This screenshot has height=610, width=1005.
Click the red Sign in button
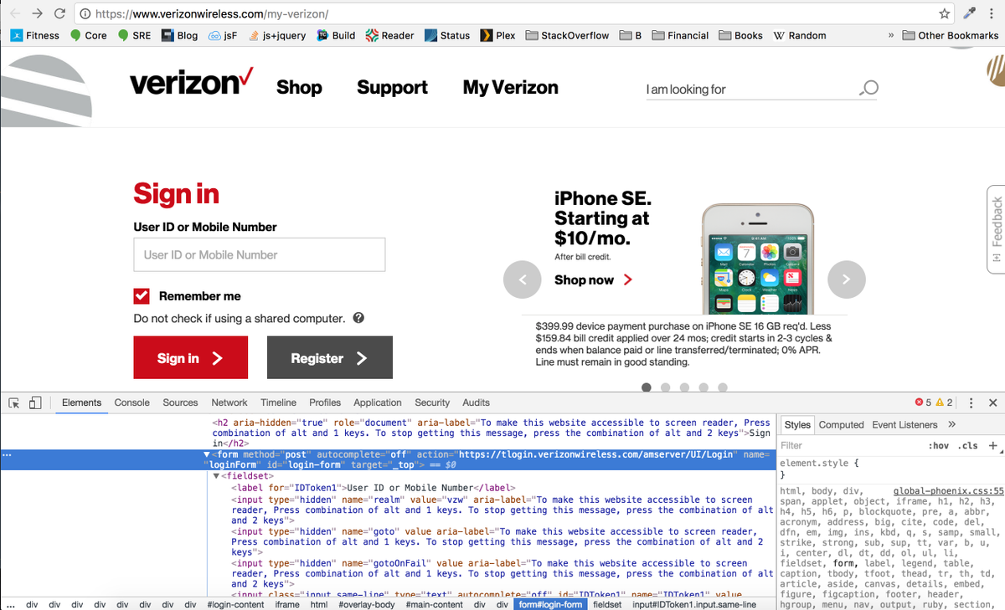coord(191,357)
